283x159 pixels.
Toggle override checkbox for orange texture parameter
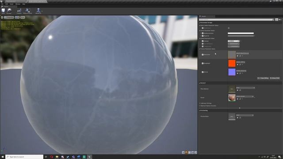point(203,64)
